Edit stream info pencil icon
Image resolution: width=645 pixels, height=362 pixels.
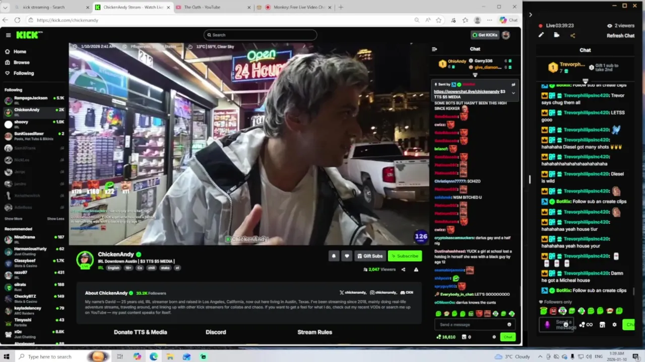pos(541,35)
